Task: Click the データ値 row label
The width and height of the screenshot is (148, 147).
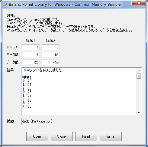Action: [x=12, y=62]
